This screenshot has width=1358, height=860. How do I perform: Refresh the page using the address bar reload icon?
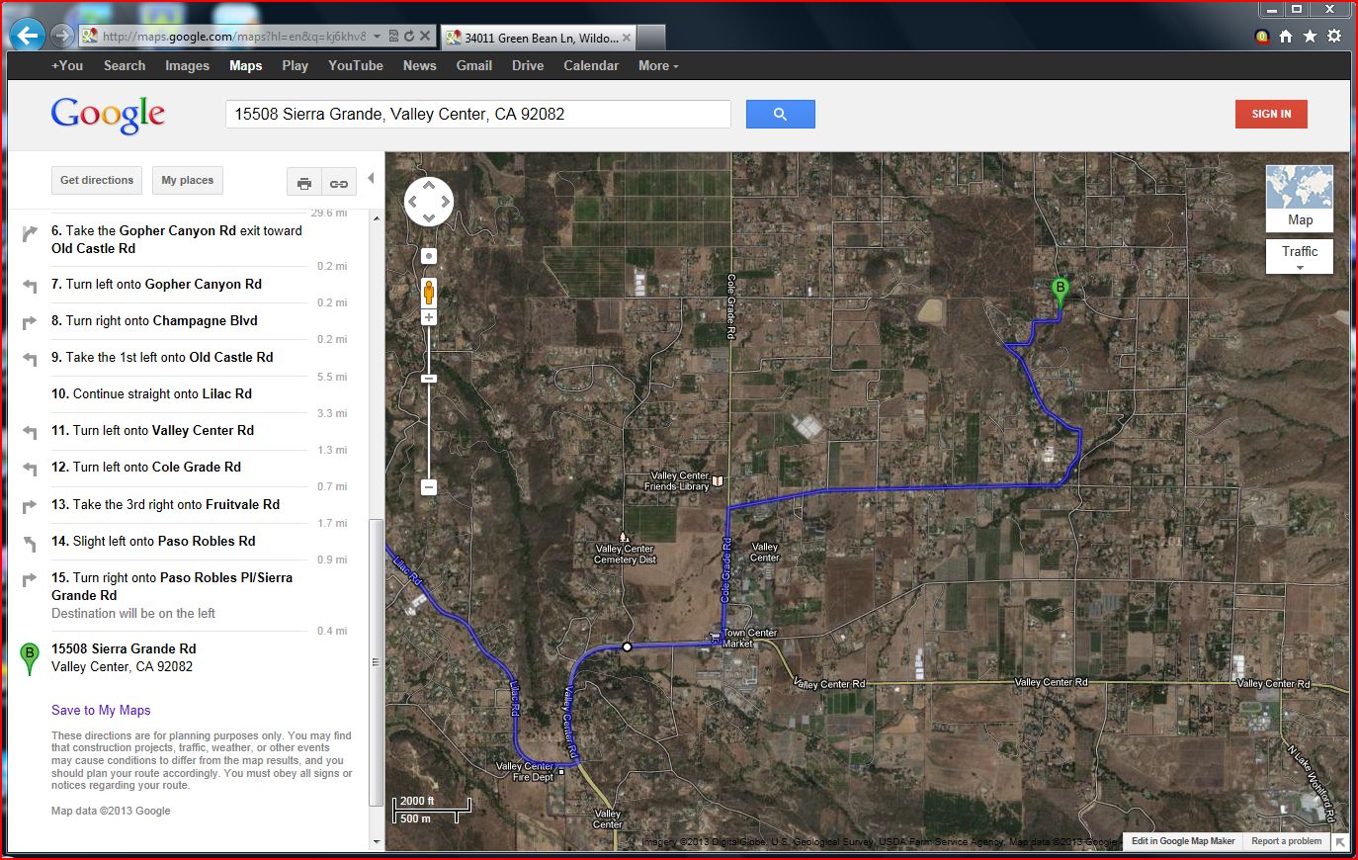pyautogui.click(x=408, y=37)
